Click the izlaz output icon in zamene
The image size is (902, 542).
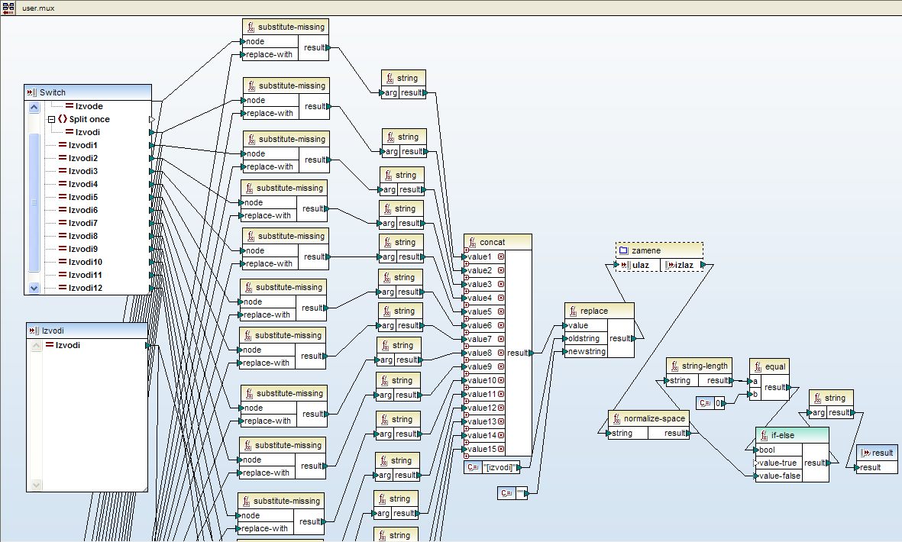(x=670, y=265)
